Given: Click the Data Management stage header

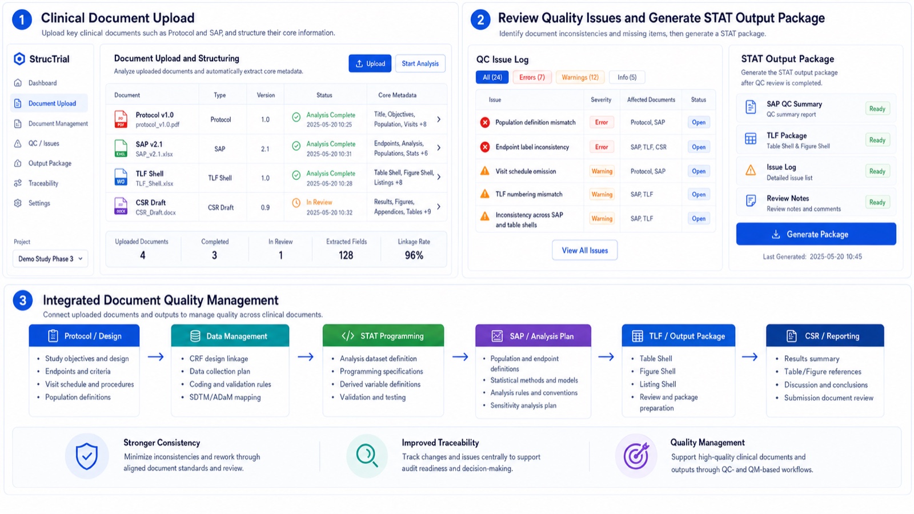Looking at the screenshot, I should [x=230, y=336].
